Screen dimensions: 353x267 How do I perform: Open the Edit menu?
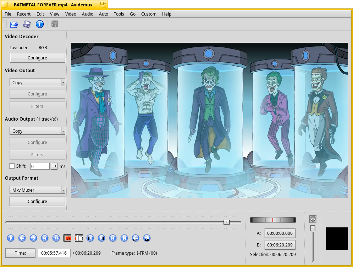coord(40,14)
